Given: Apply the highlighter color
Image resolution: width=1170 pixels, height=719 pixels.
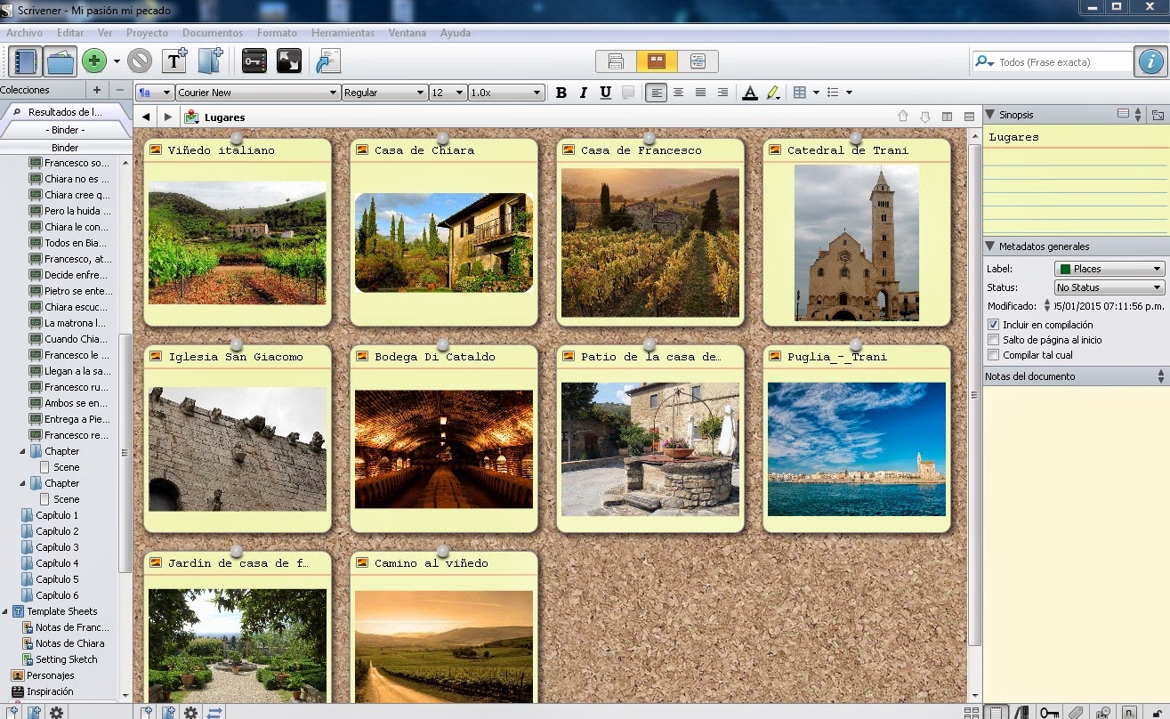Looking at the screenshot, I should coord(772,93).
